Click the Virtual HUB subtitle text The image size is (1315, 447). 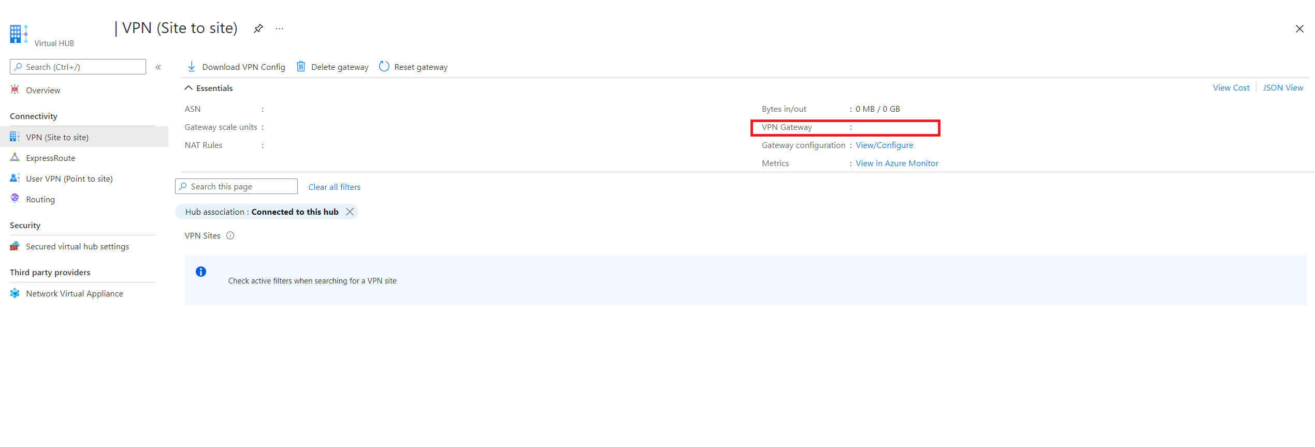pos(54,43)
